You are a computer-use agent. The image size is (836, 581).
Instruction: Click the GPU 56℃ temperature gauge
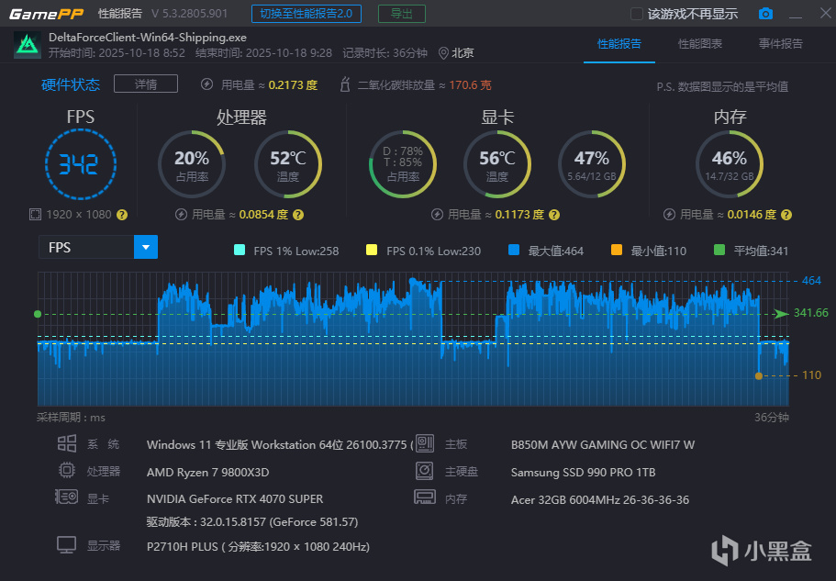click(x=497, y=164)
